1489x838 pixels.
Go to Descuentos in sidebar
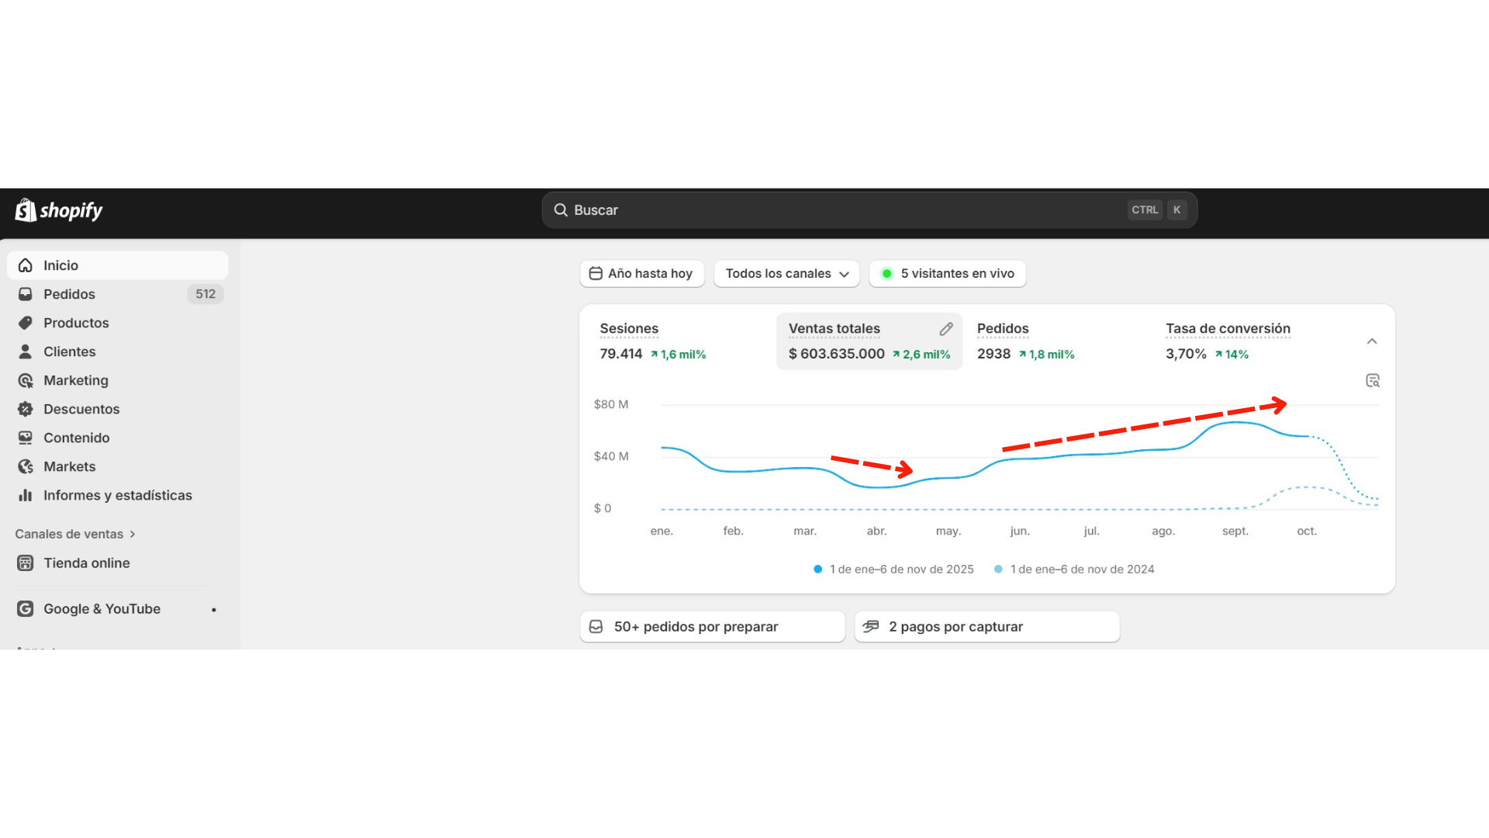[x=118, y=409]
